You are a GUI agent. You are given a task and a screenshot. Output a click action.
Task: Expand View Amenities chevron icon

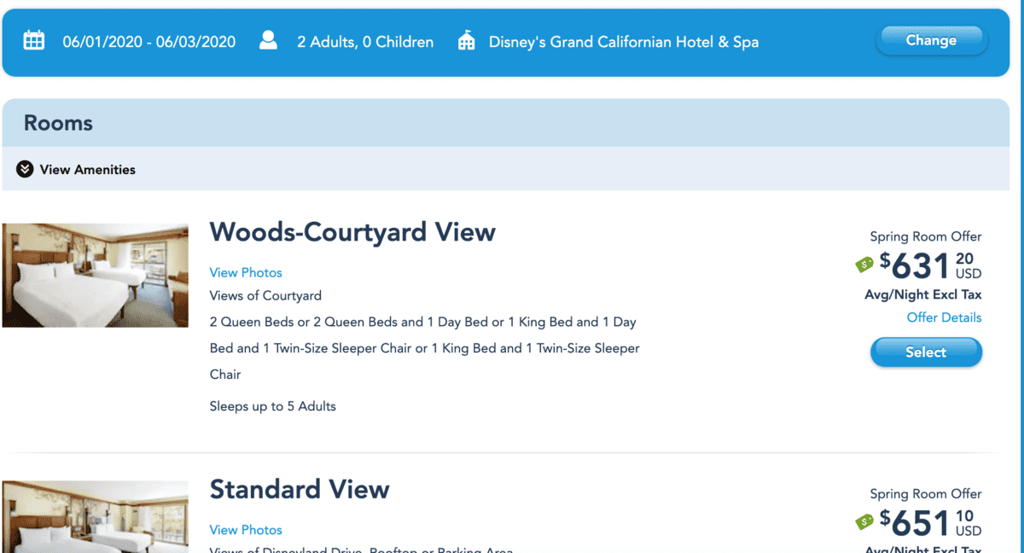click(x=25, y=169)
